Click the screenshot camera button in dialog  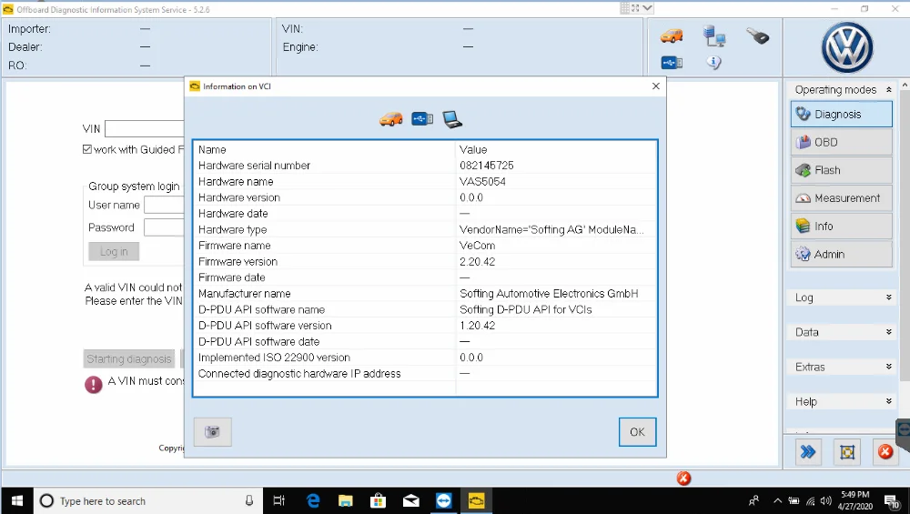click(212, 431)
